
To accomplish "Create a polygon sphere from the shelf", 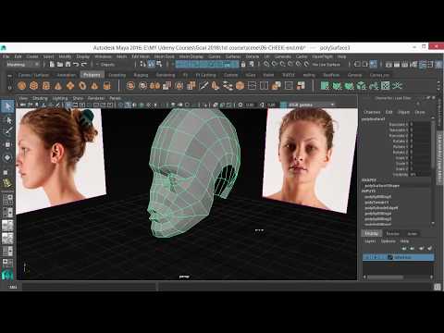I will (x=21, y=85).
